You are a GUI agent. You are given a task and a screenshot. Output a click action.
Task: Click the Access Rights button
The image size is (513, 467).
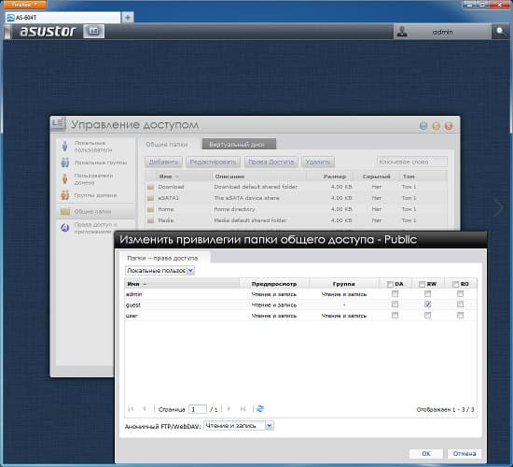coord(271,162)
